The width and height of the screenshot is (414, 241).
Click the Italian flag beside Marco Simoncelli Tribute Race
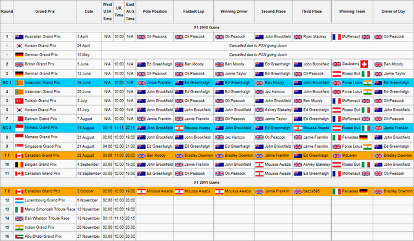[x=19, y=209]
